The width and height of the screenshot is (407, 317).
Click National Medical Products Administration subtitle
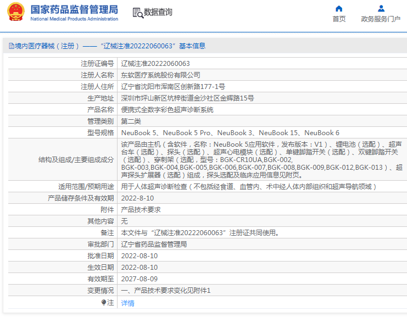point(74,19)
